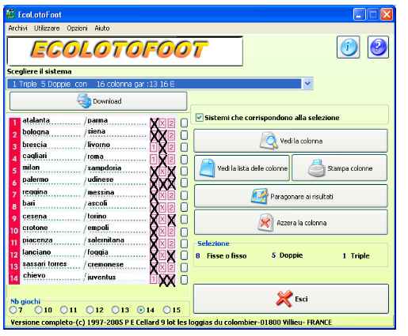This screenshot has height=336, width=408.
Task: Open the Opzioni menu
Action: (77, 28)
